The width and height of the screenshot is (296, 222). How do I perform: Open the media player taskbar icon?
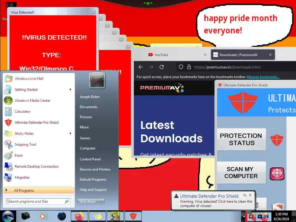tap(43, 216)
